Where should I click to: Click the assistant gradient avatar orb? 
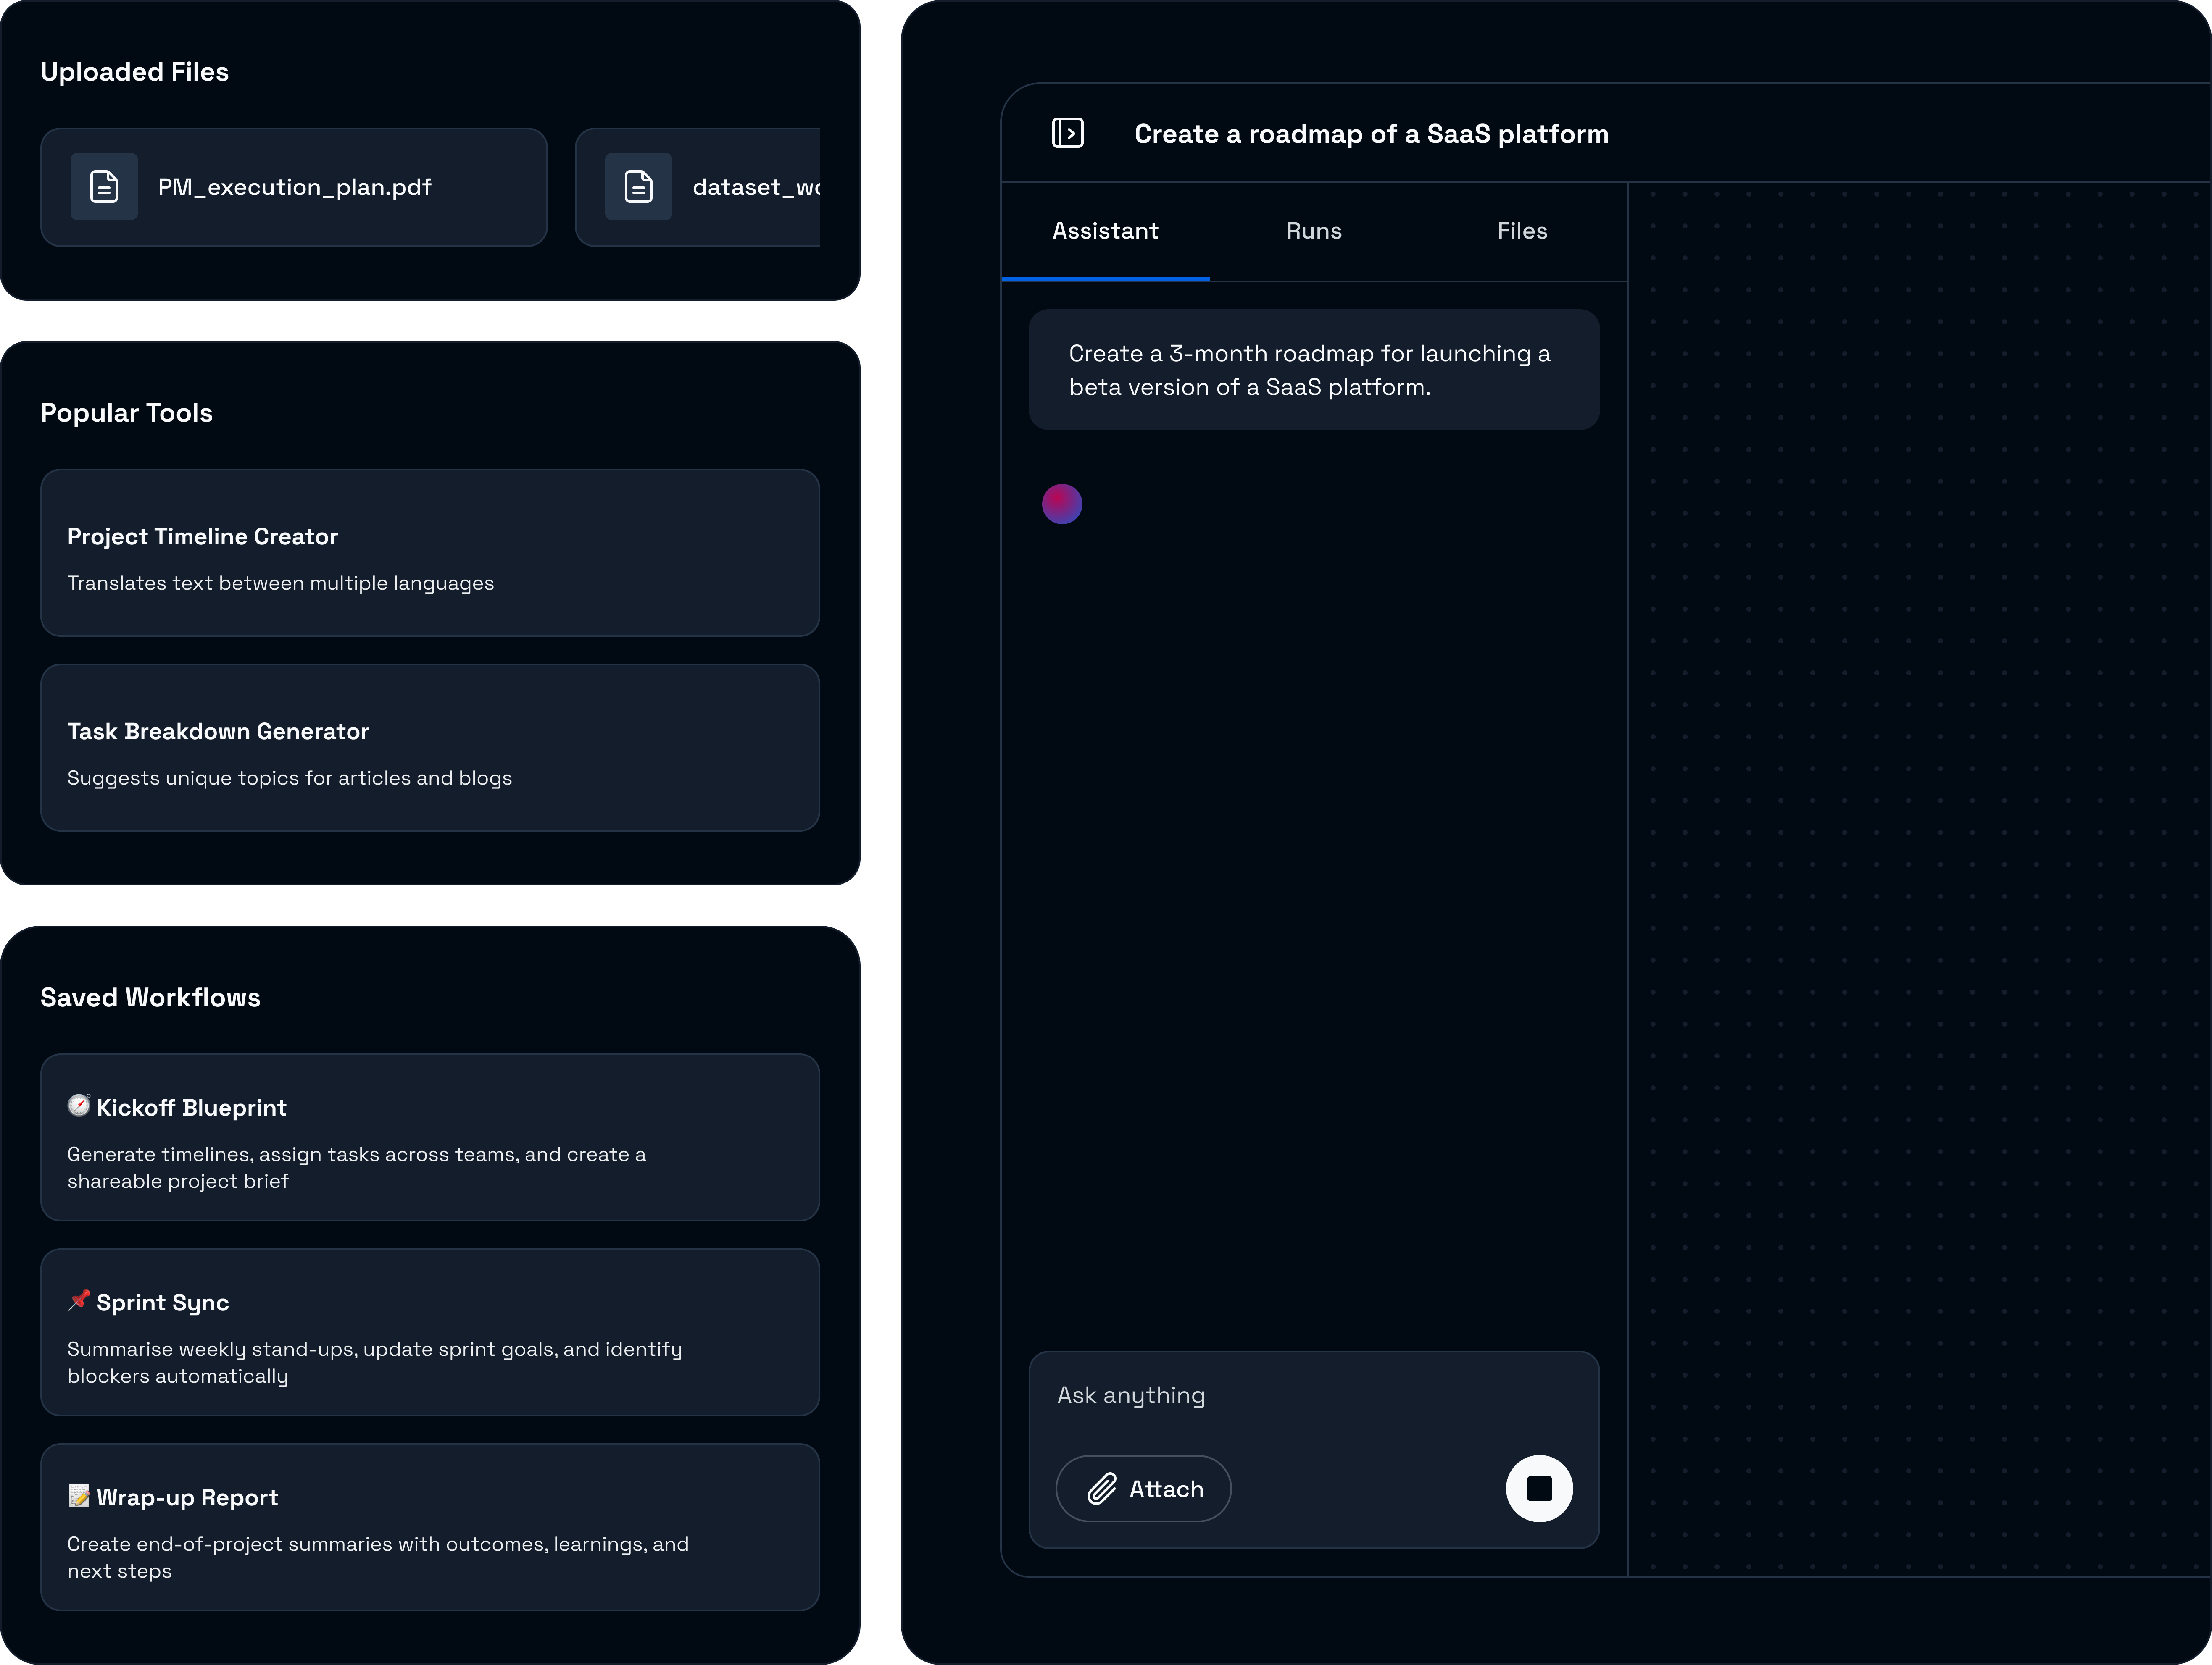1062,504
